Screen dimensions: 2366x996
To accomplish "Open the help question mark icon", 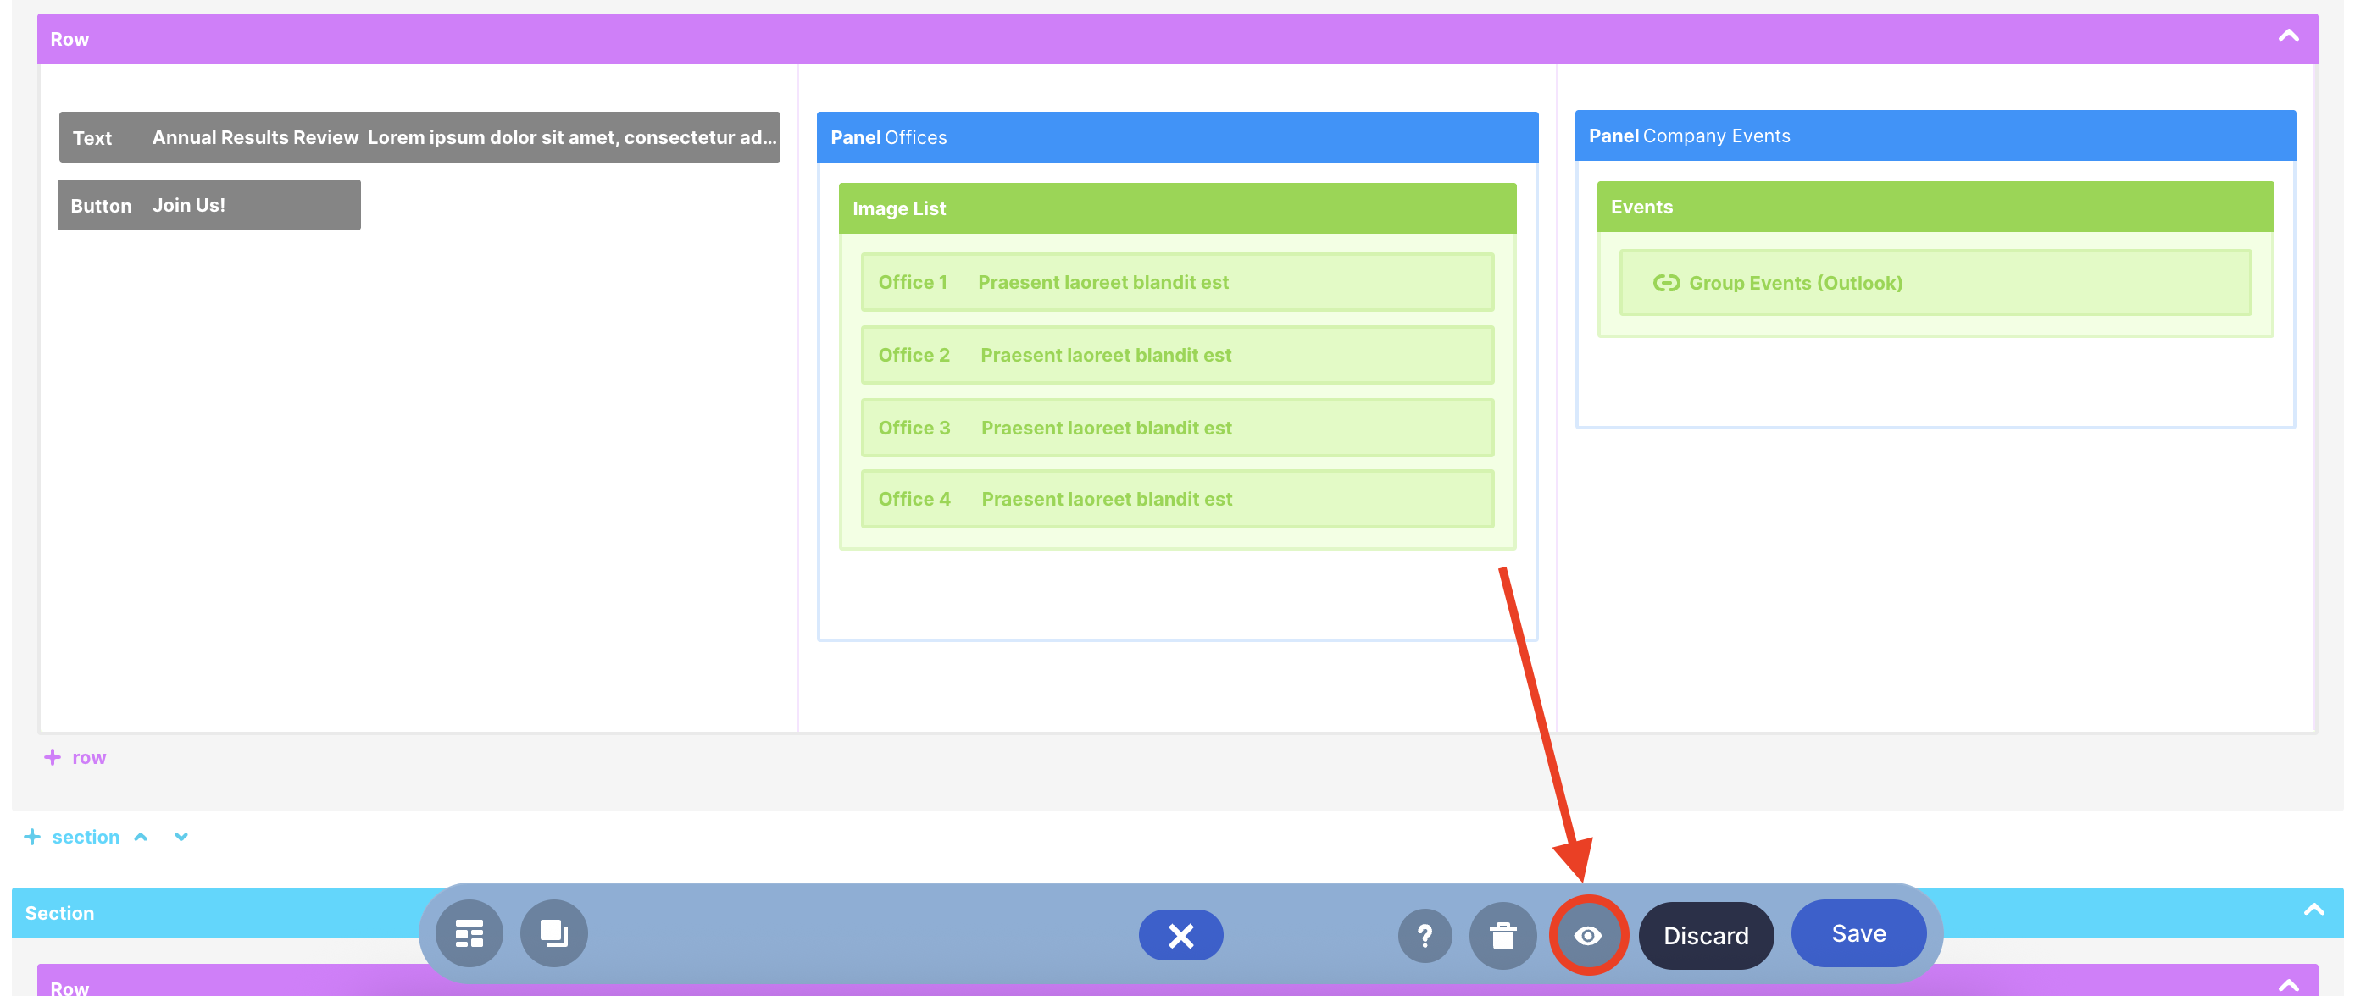I will (1425, 935).
